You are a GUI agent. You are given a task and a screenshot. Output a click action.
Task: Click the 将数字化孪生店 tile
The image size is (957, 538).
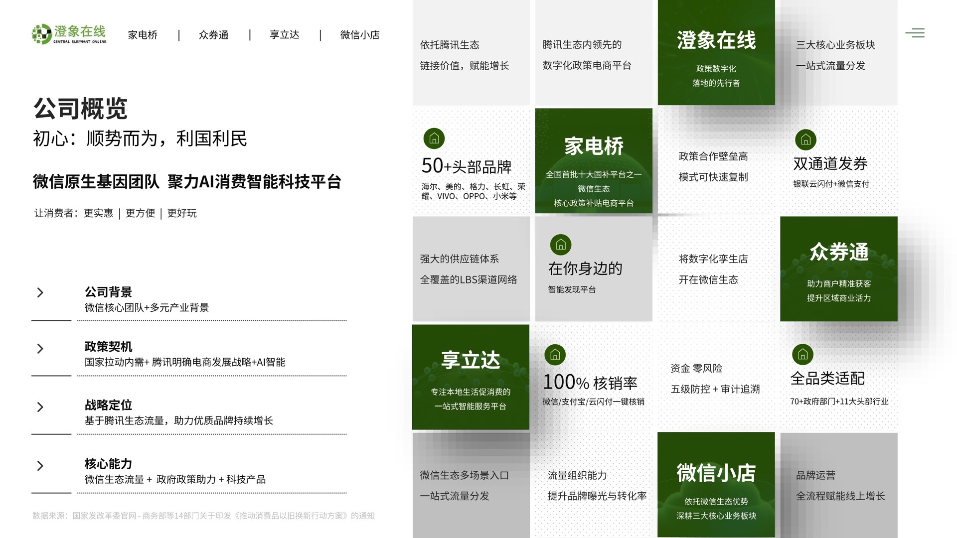716,269
